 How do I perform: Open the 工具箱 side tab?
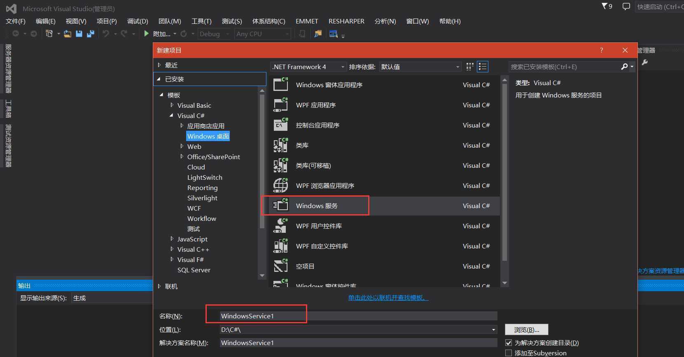[8, 109]
